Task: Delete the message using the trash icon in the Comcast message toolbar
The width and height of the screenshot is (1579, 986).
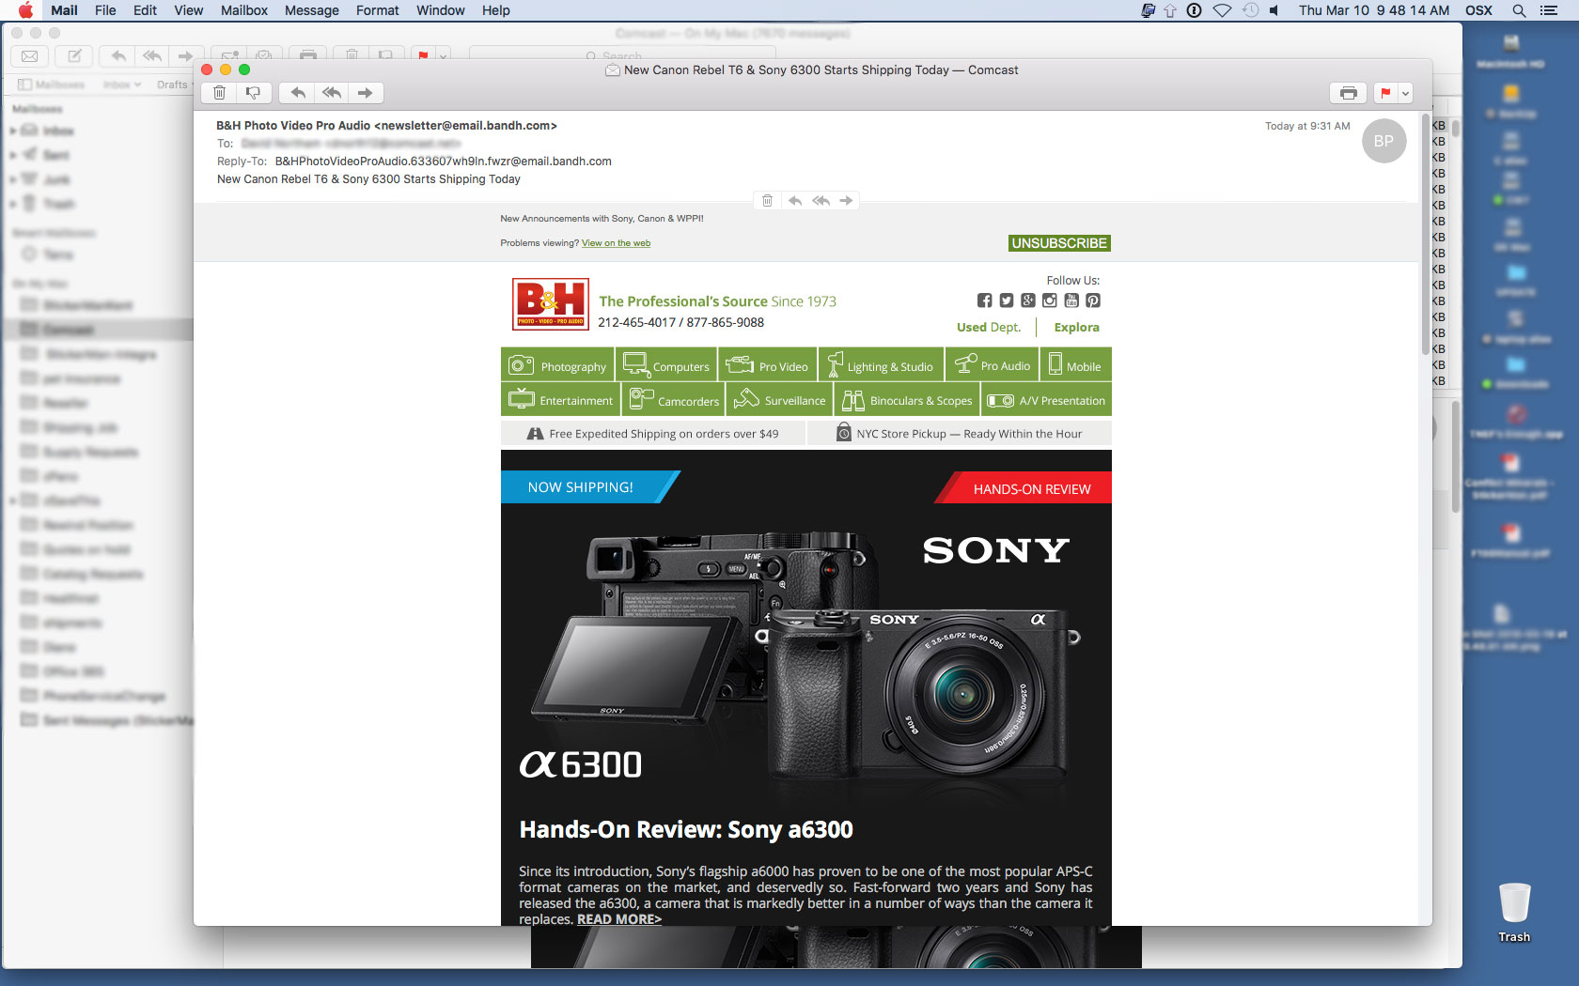Action: click(219, 93)
